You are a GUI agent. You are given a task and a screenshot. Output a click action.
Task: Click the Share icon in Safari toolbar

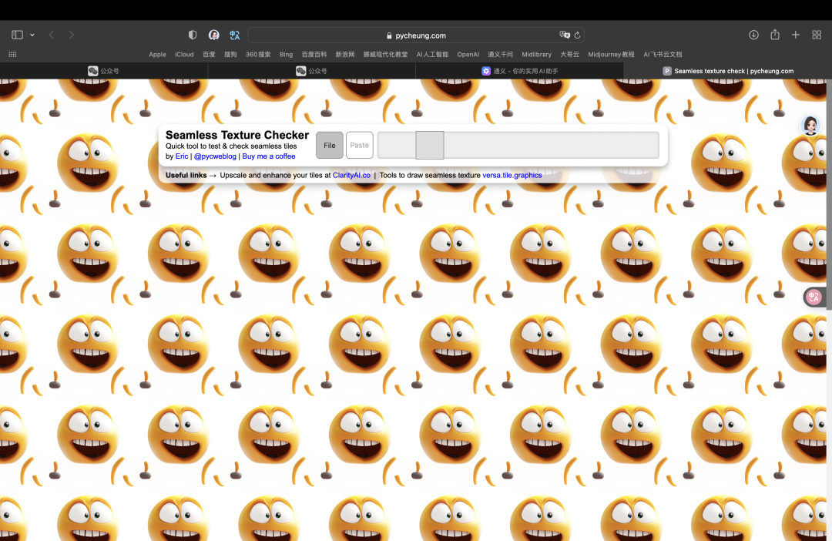point(775,35)
